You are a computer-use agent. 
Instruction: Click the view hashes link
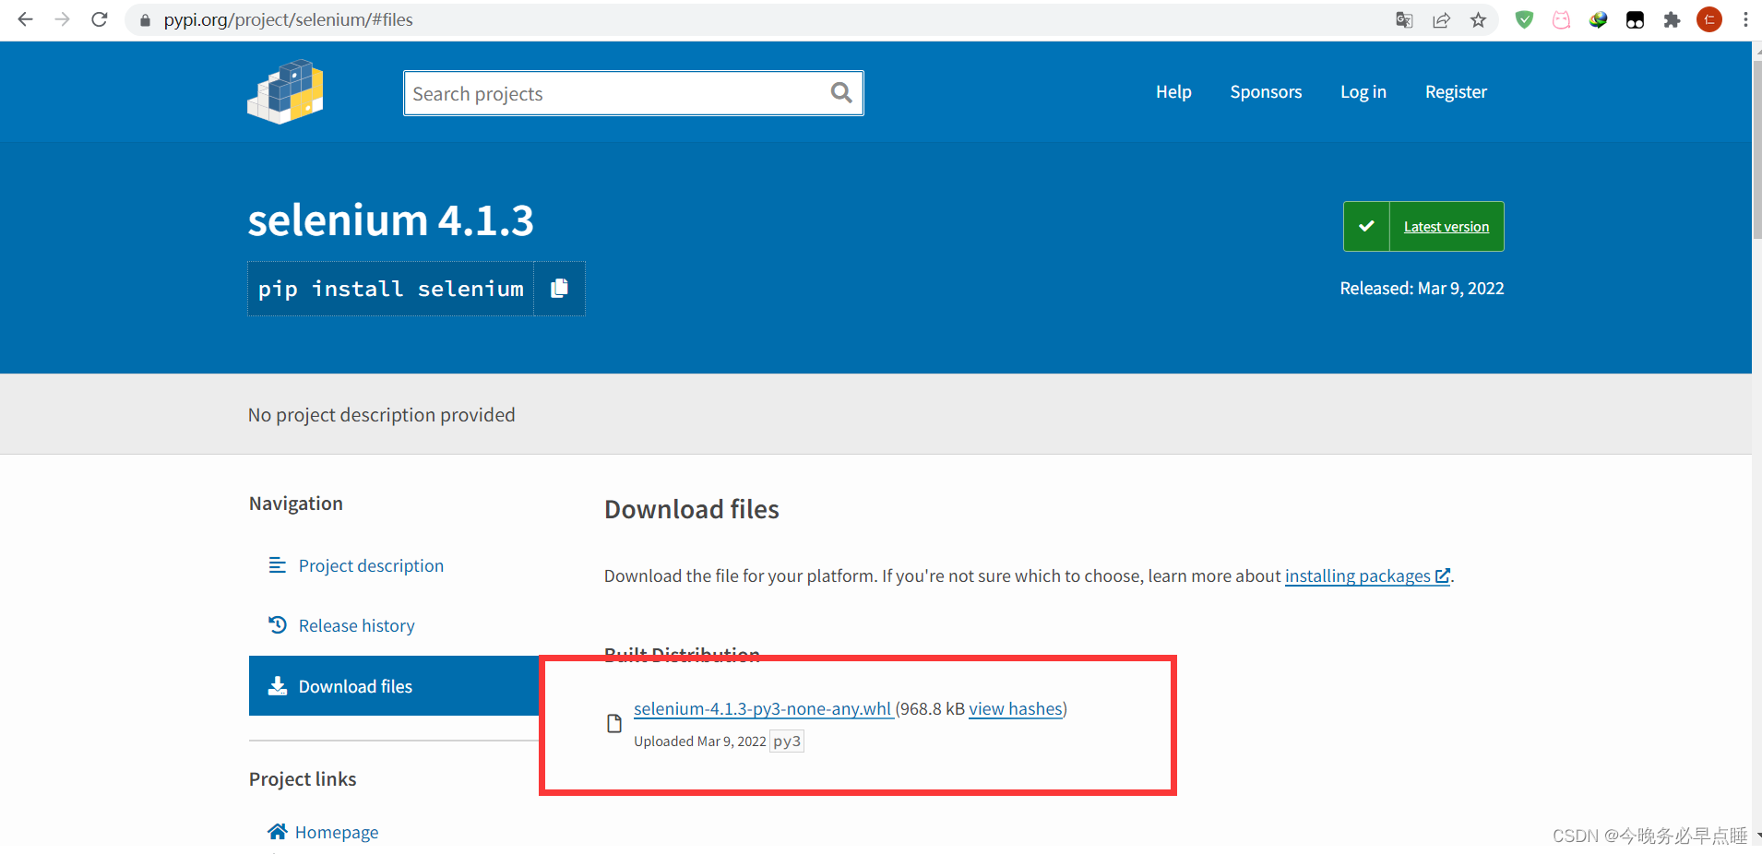pos(1016,708)
